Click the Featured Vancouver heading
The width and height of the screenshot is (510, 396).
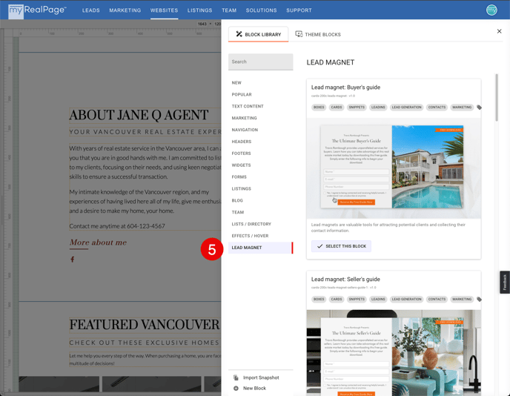click(145, 325)
